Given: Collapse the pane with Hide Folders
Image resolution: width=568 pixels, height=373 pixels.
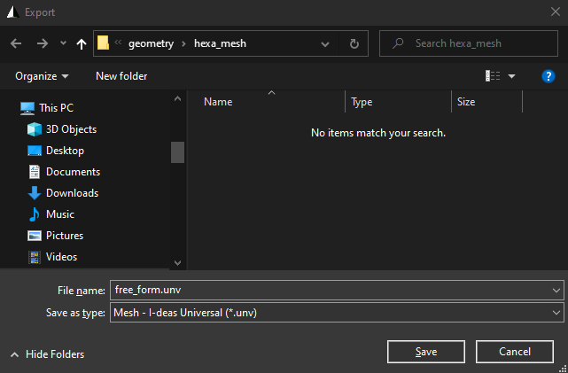Looking at the screenshot, I should coord(47,354).
